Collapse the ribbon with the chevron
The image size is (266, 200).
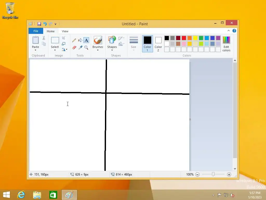point(229,31)
